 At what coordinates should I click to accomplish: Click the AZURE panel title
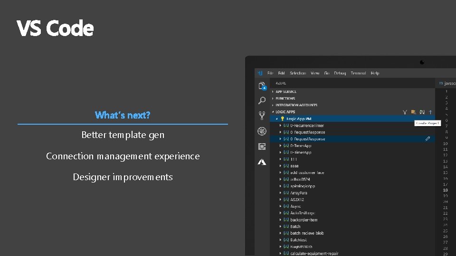(x=281, y=83)
